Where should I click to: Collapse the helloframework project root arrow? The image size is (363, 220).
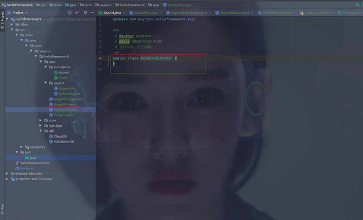(7, 19)
